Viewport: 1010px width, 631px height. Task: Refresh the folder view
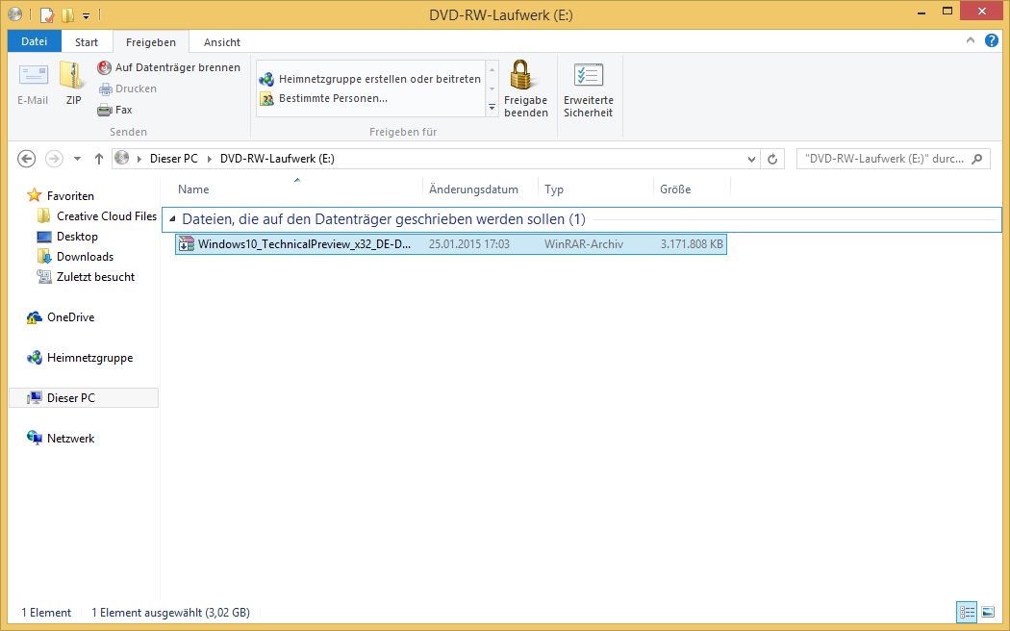(x=772, y=159)
